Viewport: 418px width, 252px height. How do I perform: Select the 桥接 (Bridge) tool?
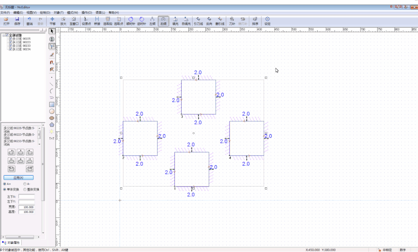click(97, 21)
